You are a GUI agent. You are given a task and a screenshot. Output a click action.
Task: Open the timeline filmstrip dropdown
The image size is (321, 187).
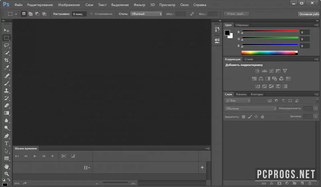click(87, 168)
